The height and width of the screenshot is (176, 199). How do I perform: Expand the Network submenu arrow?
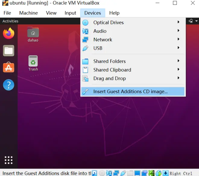coord(178,39)
